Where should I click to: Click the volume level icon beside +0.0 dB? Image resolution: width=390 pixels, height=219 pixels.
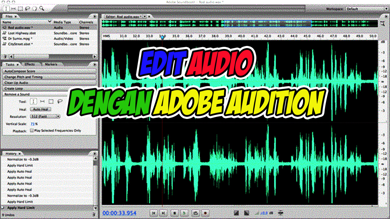pyautogui.click(x=257, y=213)
